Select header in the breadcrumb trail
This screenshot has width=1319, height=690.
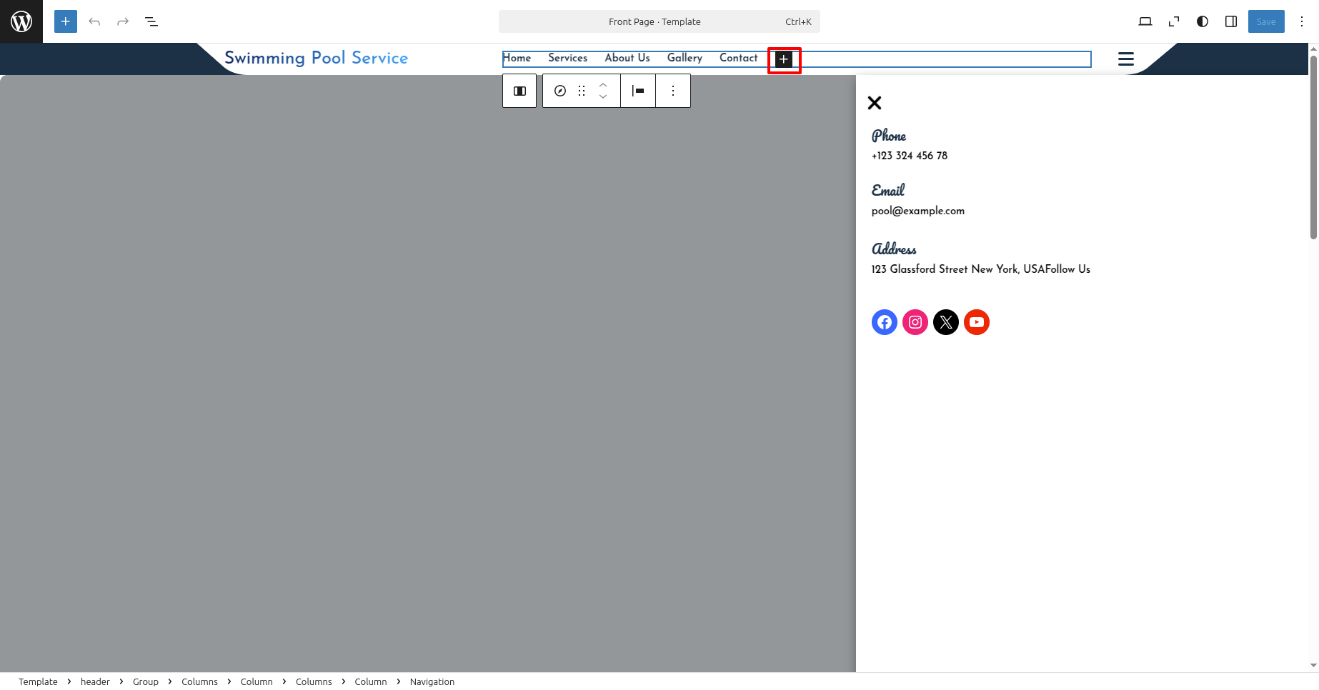tap(95, 681)
